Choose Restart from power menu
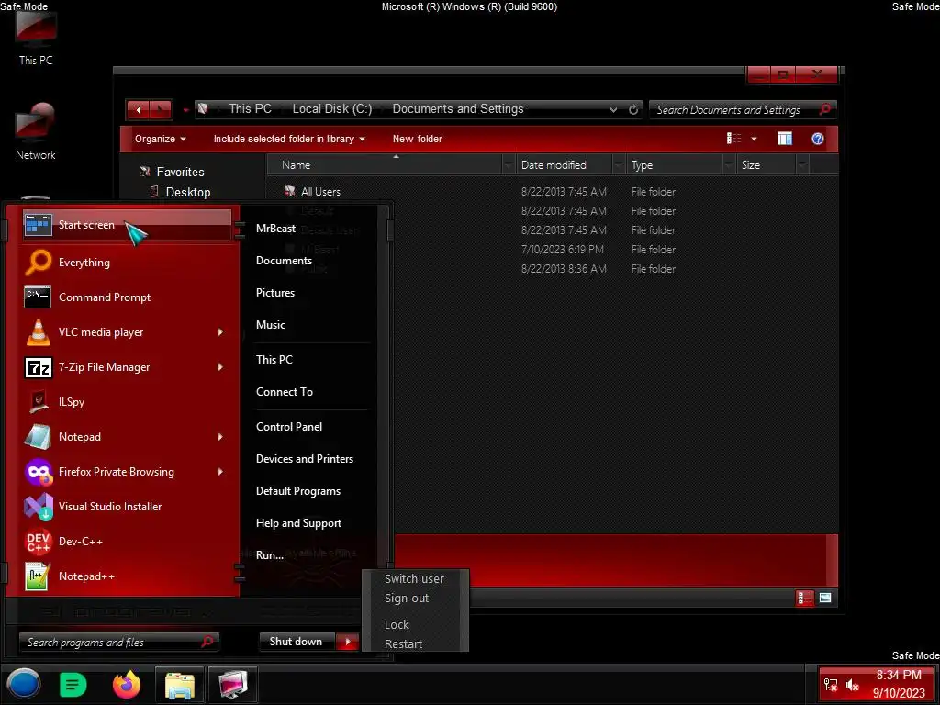 [404, 643]
